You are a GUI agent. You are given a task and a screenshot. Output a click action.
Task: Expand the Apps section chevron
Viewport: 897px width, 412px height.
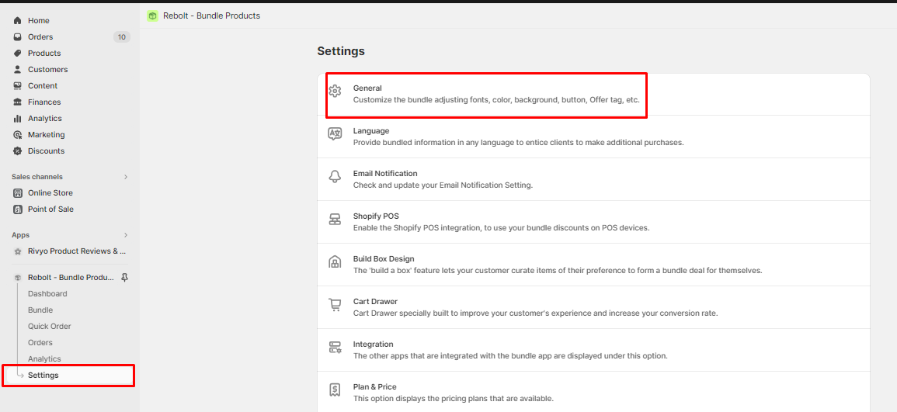tap(126, 235)
